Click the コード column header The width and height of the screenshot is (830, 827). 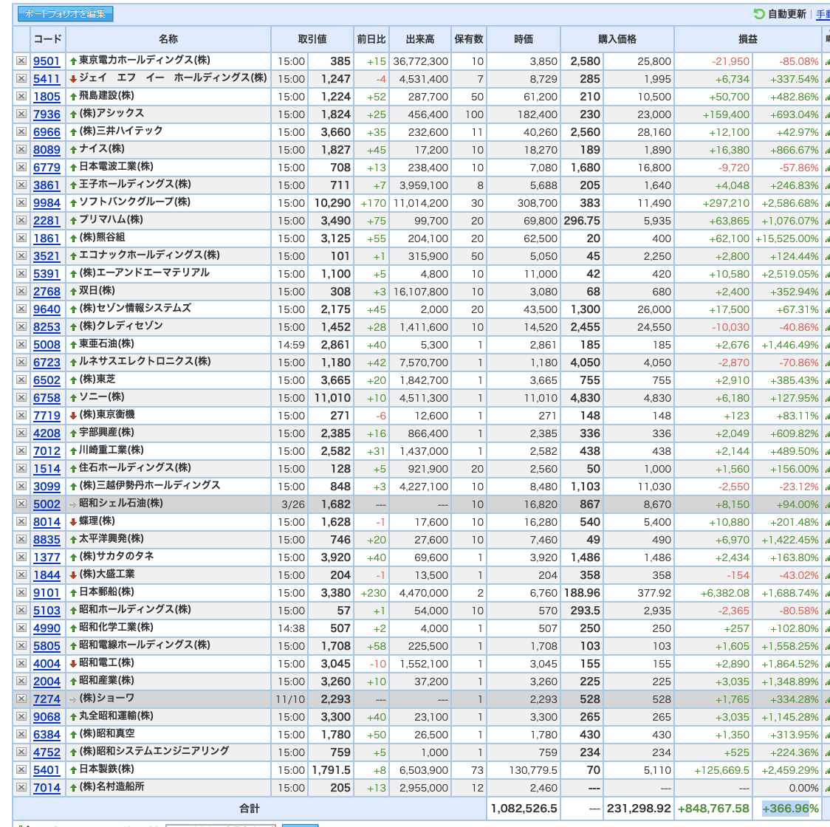48,39
